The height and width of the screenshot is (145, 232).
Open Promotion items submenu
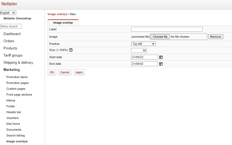coord(17,77)
